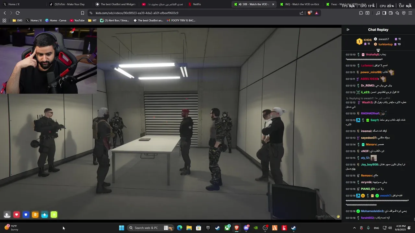Image resolution: width=415 pixels, height=233 pixels.
Task: Open Discord from the taskbar
Action: (246, 228)
